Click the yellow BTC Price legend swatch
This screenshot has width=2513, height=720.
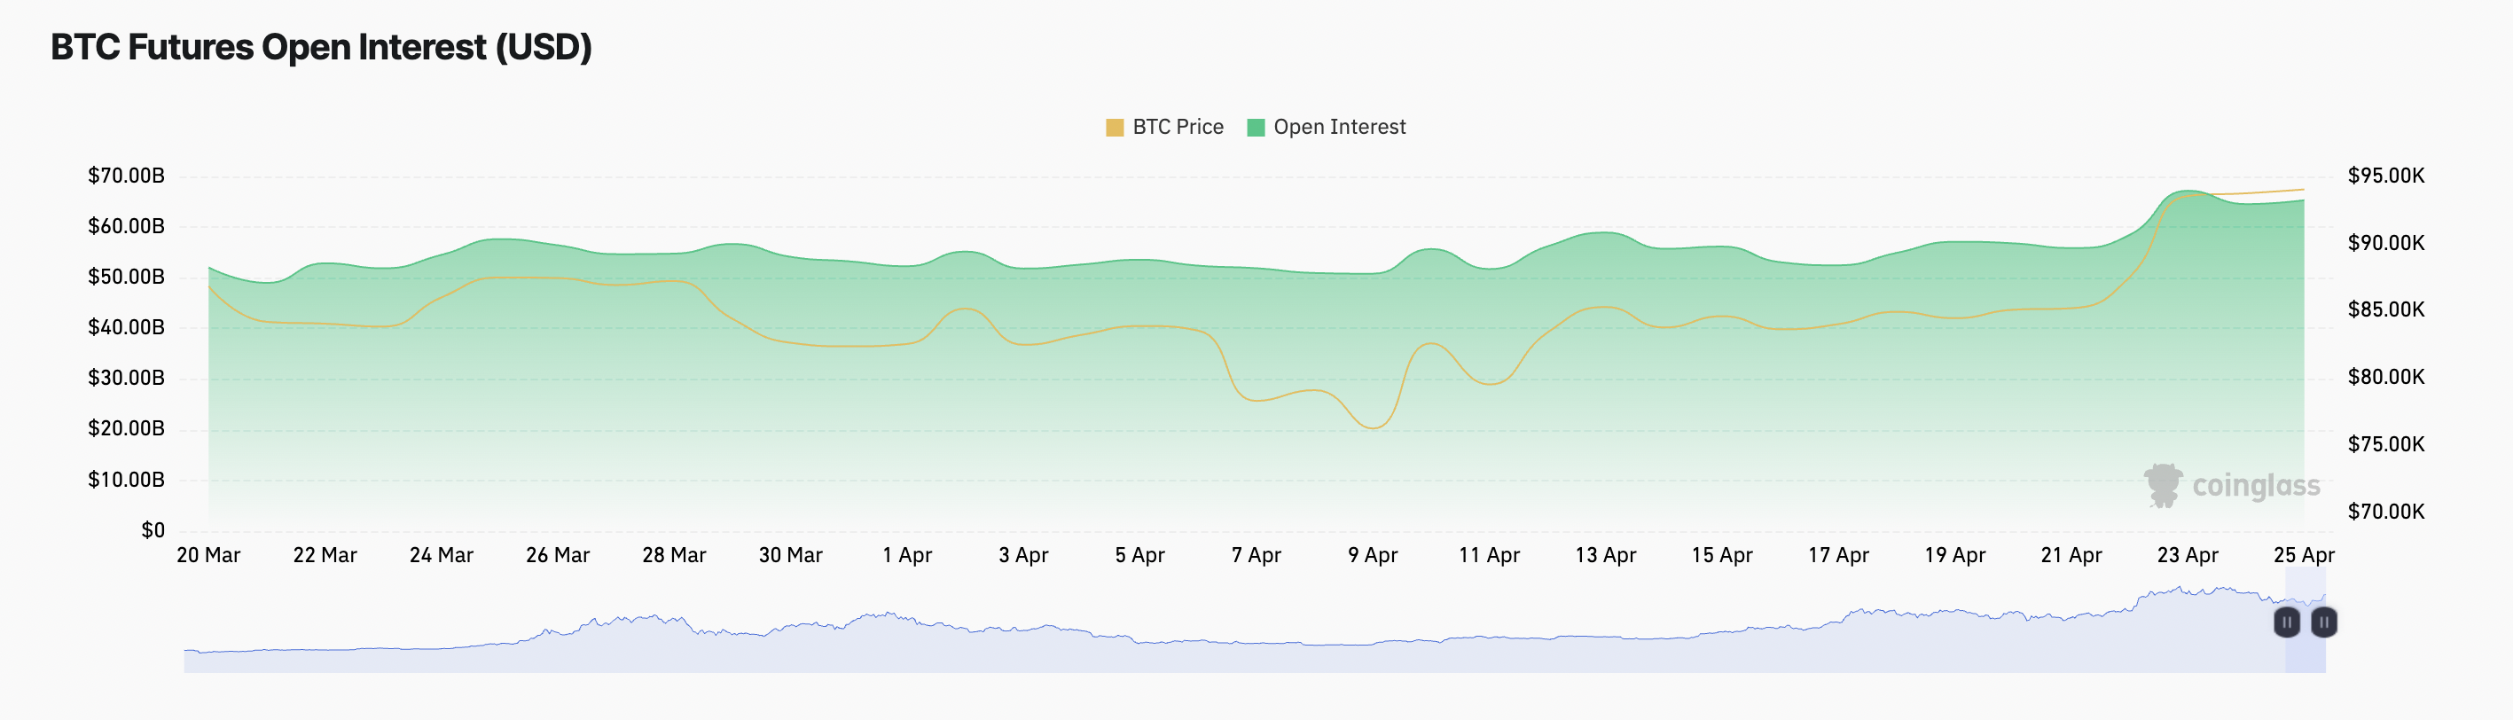1114,127
